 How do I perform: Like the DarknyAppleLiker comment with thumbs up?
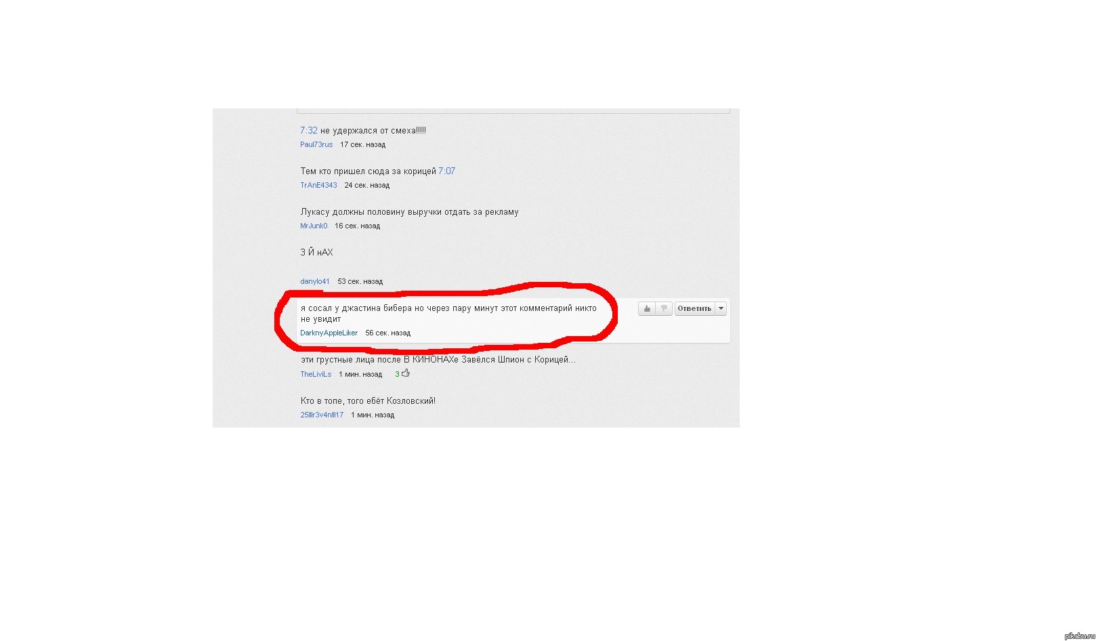[647, 308]
